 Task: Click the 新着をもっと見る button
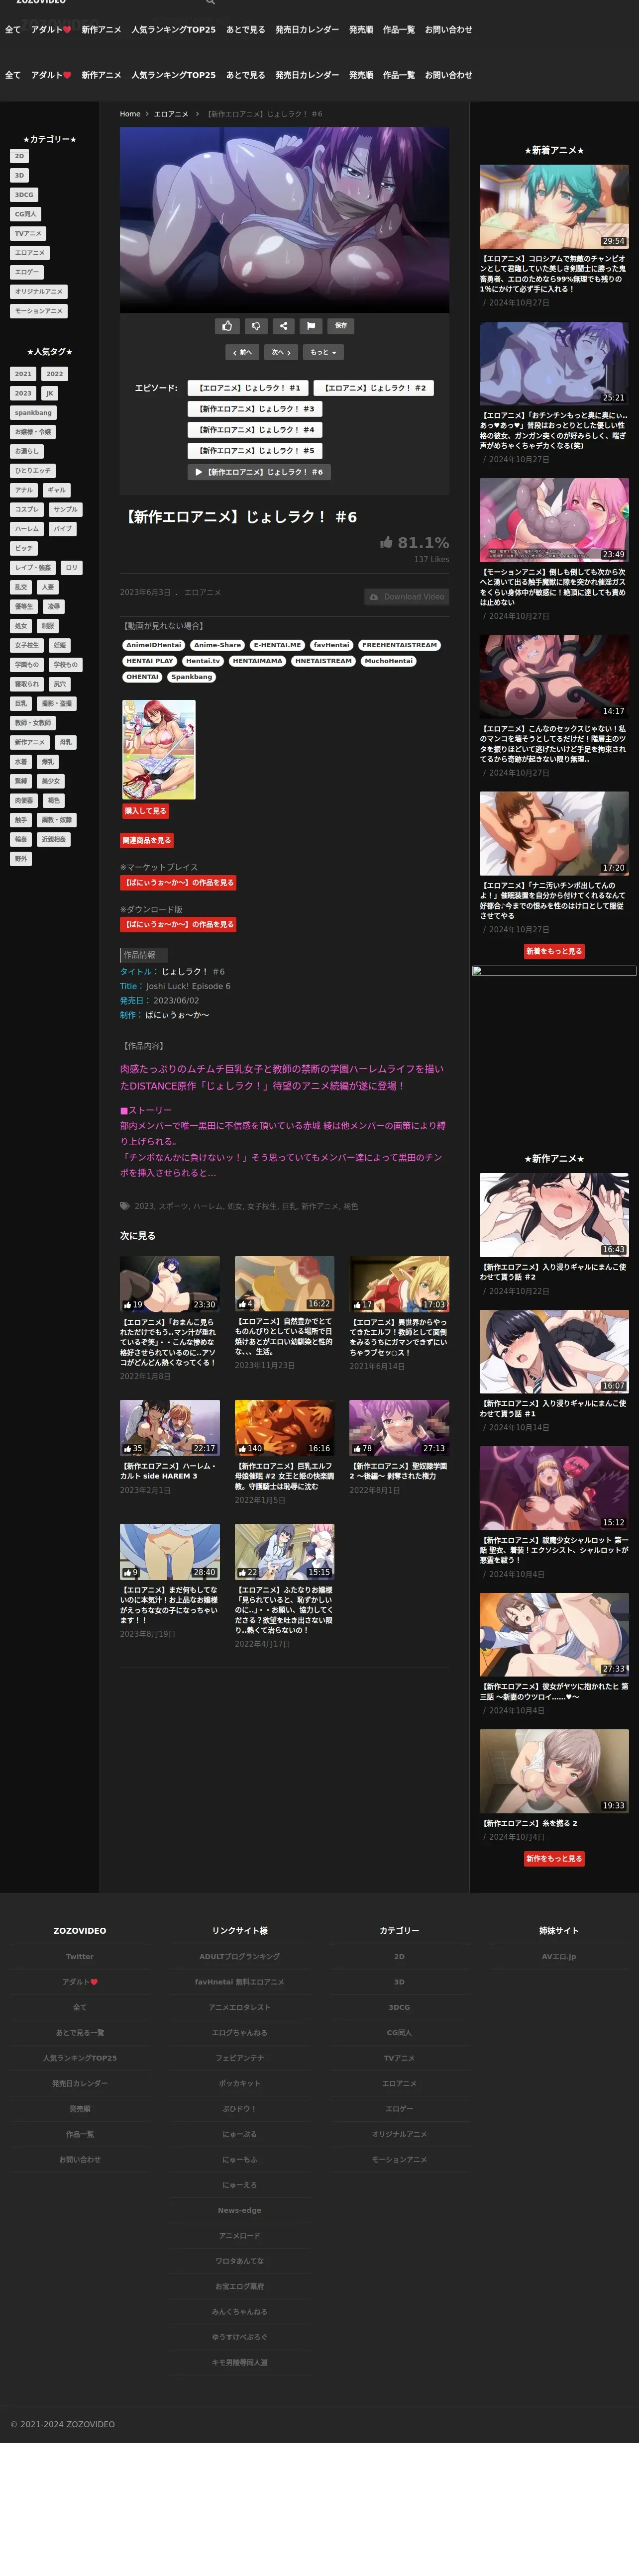pyautogui.click(x=554, y=951)
